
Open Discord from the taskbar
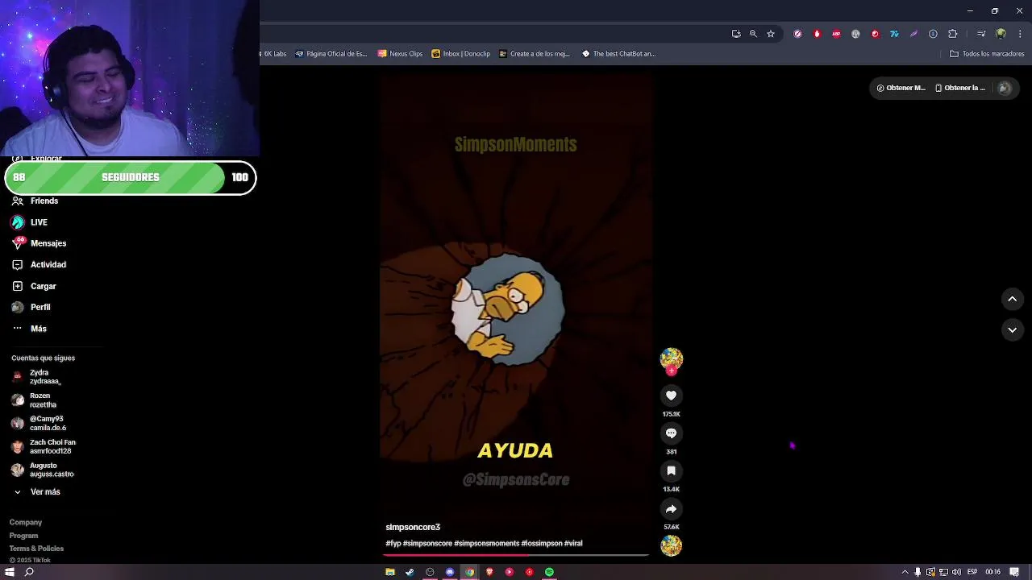click(450, 572)
